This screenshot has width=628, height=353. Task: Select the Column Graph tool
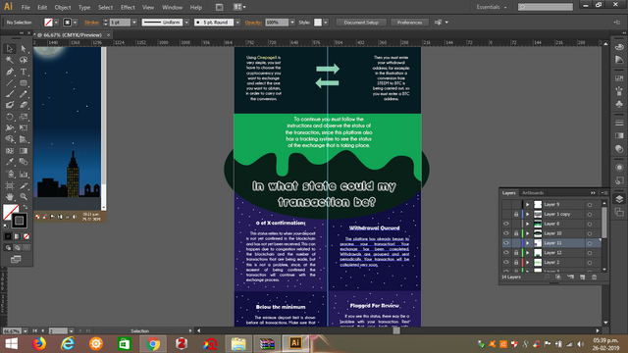(24, 175)
